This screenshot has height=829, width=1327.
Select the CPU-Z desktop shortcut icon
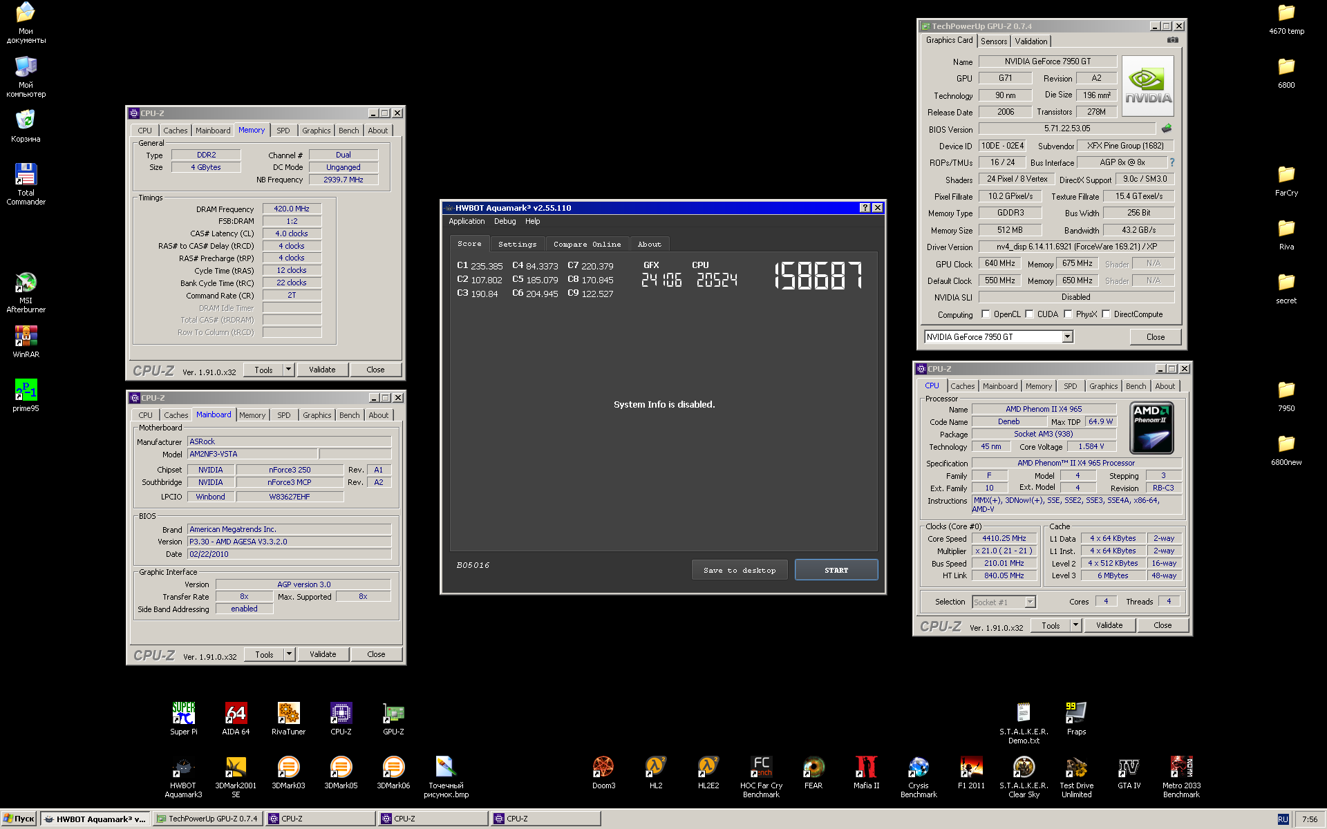[x=341, y=718]
